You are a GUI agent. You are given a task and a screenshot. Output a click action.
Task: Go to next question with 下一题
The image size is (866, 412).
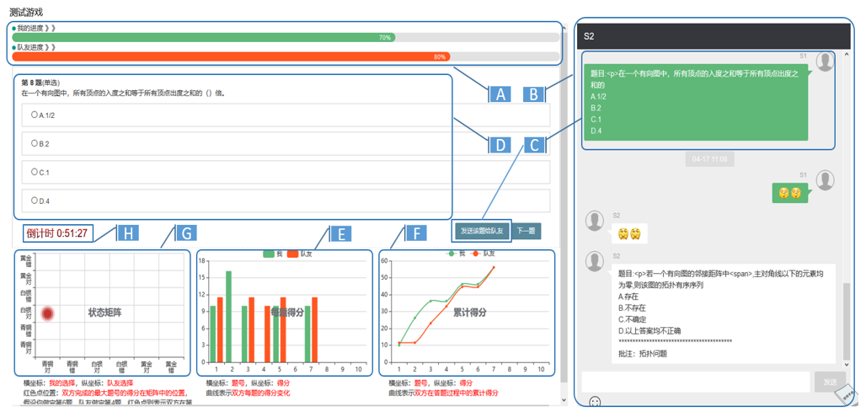[x=527, y=231]
